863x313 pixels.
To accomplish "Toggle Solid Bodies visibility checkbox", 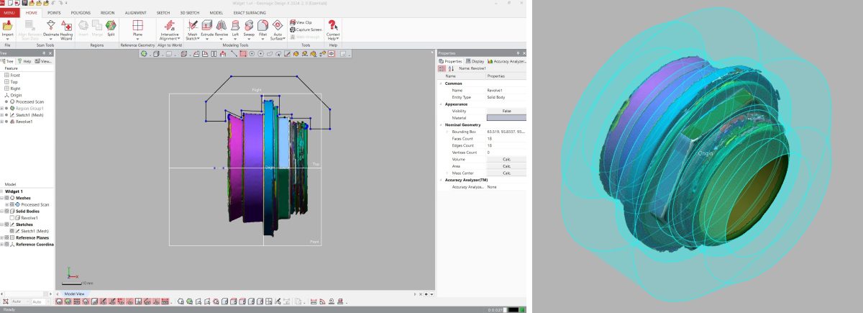I will tap(7, 211).
